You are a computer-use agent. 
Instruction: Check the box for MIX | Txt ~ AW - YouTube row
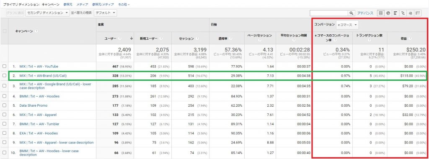tap(4, 67)
